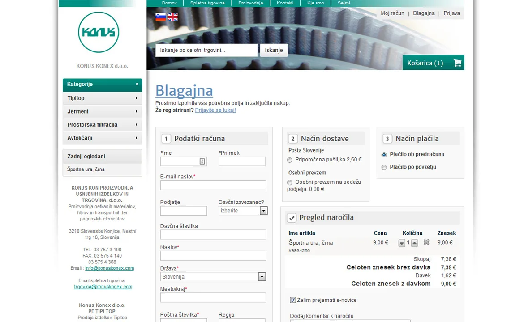
Task: Open the Država country dropdown
Action: tap(213, 277)
